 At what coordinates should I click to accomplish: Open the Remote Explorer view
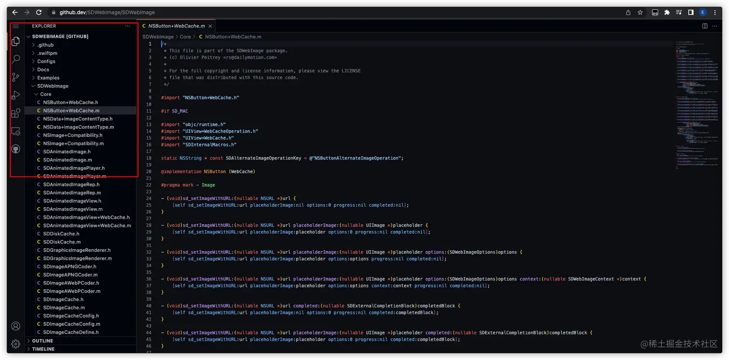click(x=15, y=131)
